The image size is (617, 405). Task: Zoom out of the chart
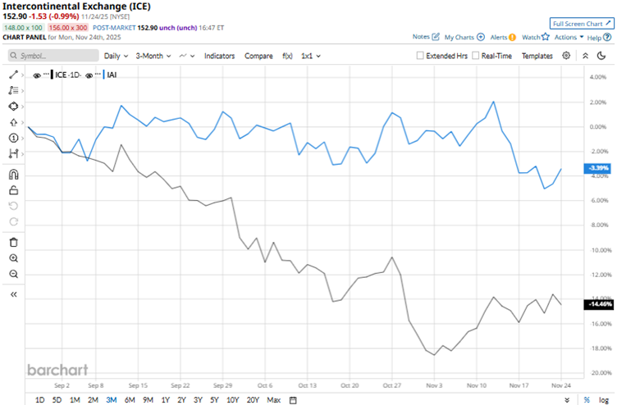click(13, 274)
